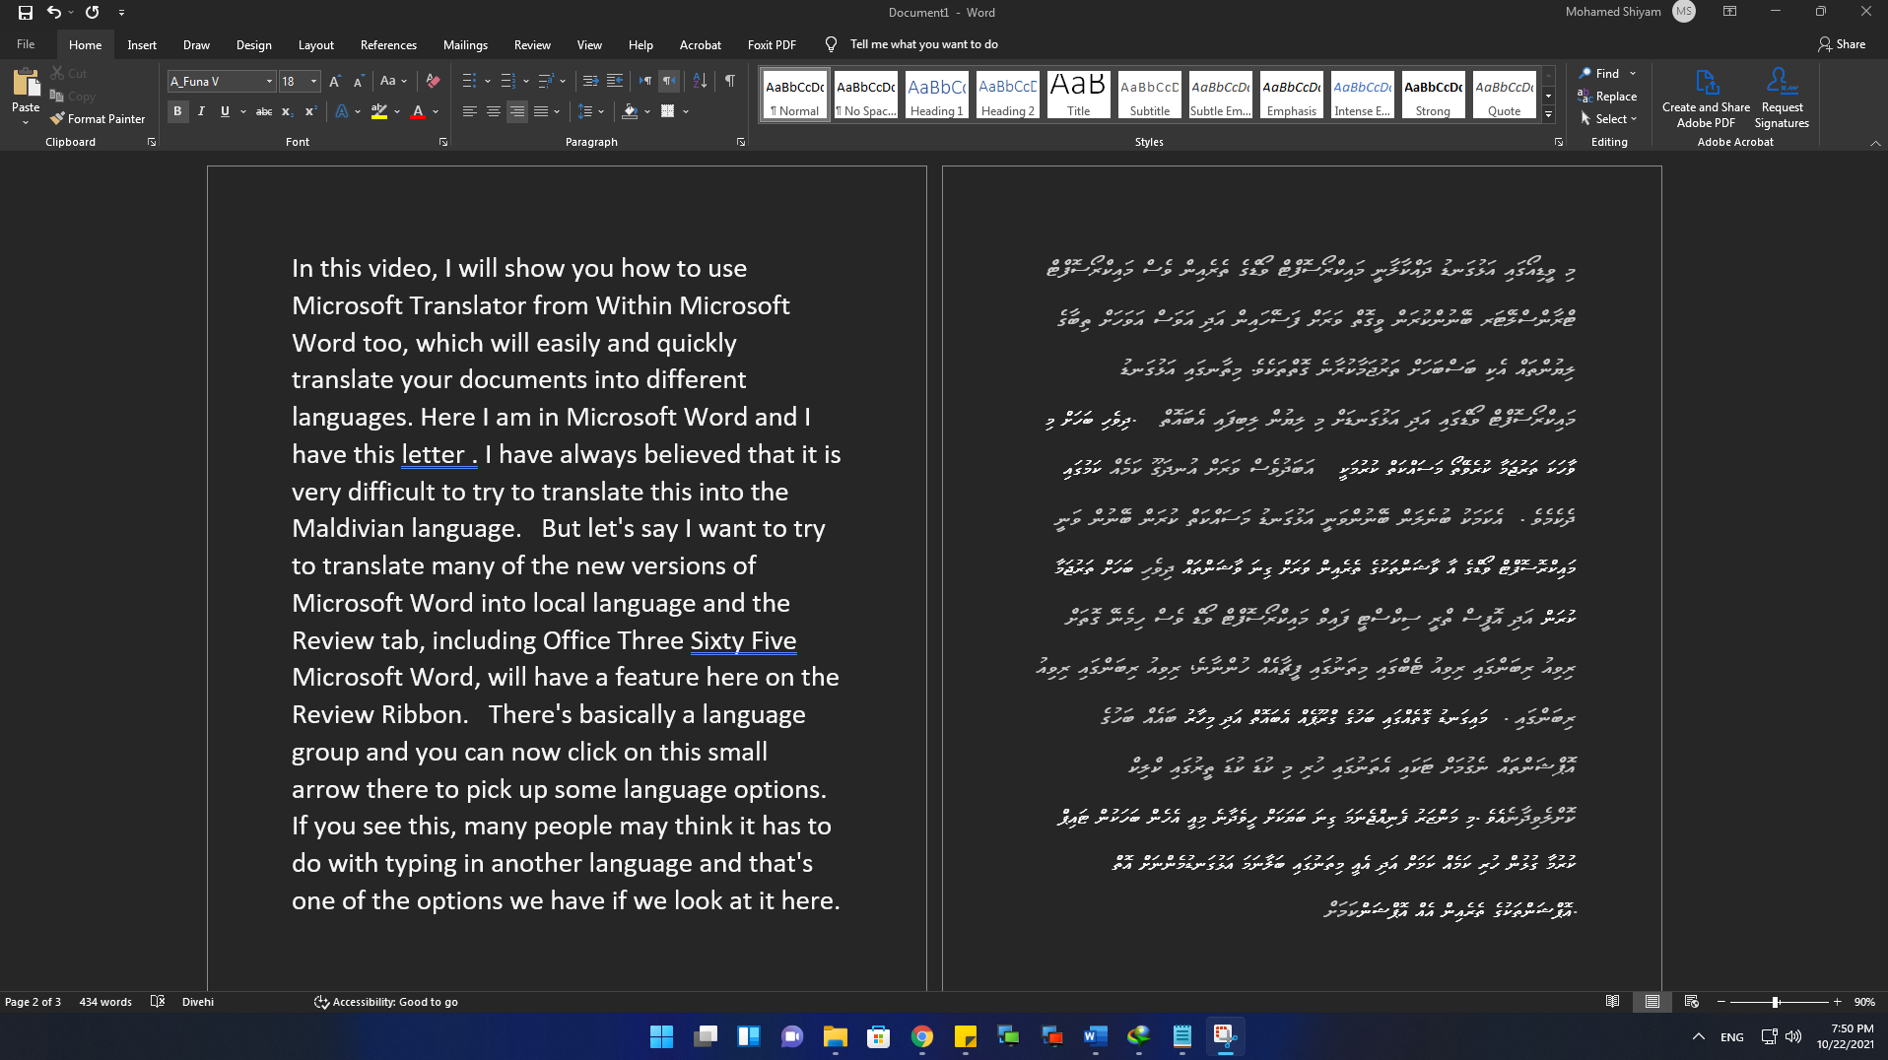Open the Insert tab

click(x=142, y=45)
